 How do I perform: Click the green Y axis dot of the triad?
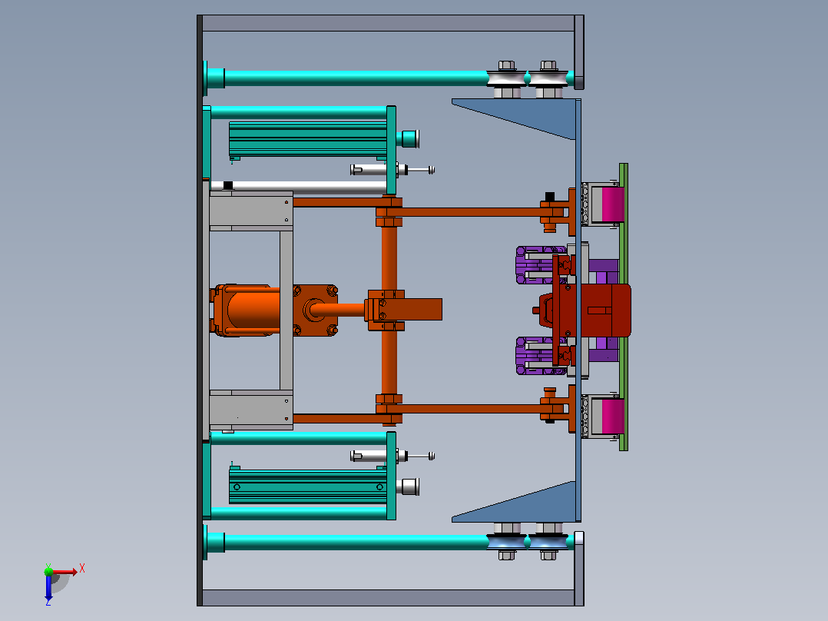48,571
